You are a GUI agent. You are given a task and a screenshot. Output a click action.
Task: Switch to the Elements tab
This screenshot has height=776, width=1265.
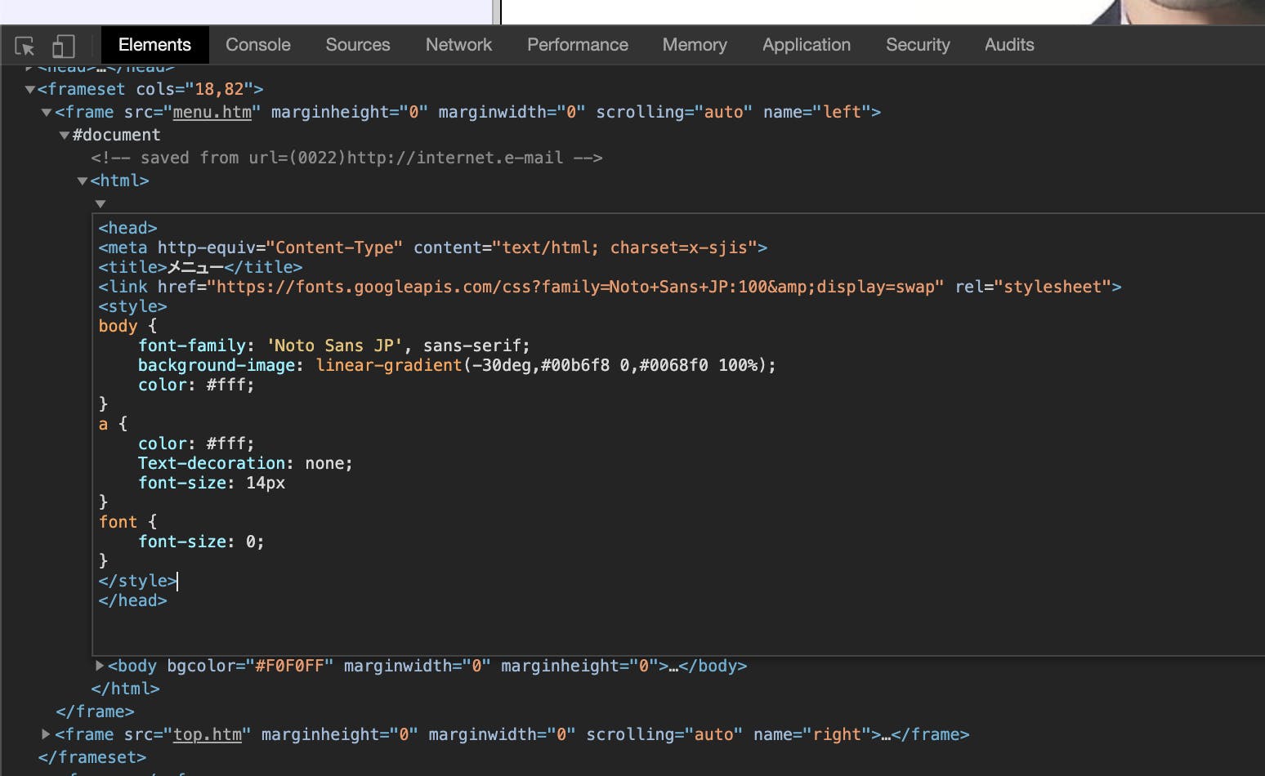tap(154, 45)
